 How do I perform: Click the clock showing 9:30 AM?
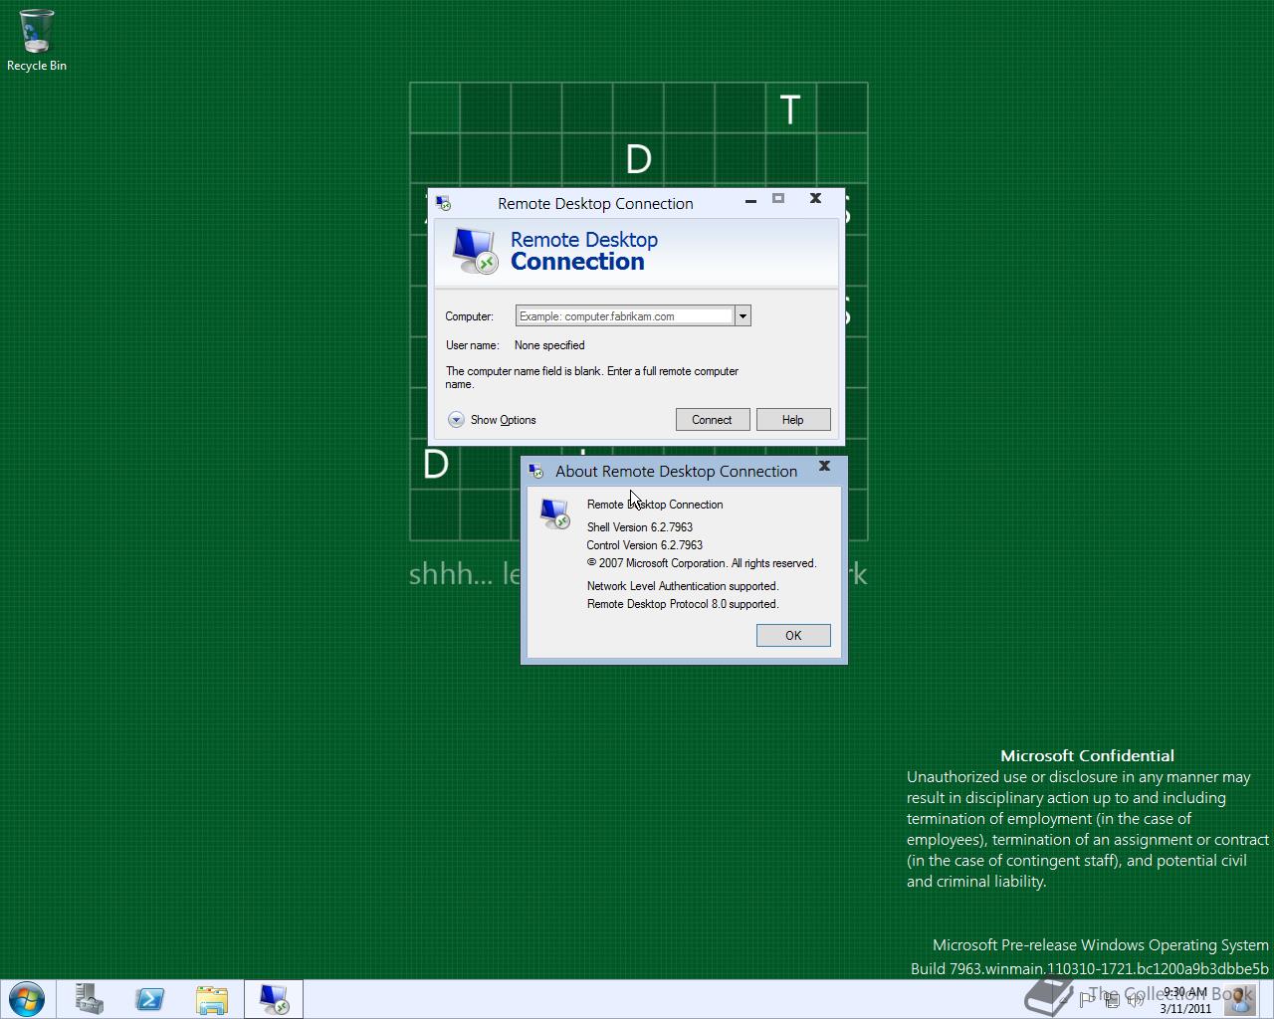(1184, 1000)
